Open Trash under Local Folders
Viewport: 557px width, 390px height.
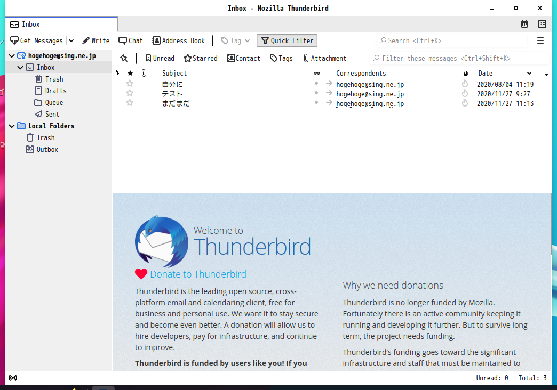pyautogui.click(x=45, y=137)
